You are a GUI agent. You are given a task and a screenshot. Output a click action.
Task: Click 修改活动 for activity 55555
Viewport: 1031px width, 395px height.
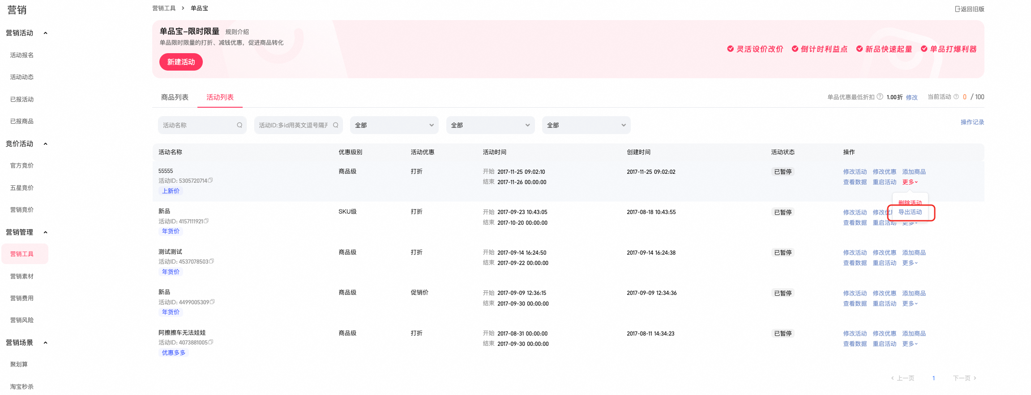coord(855,172)
